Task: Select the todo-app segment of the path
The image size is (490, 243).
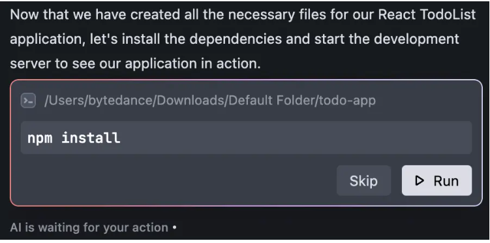Action: (347, 101)
